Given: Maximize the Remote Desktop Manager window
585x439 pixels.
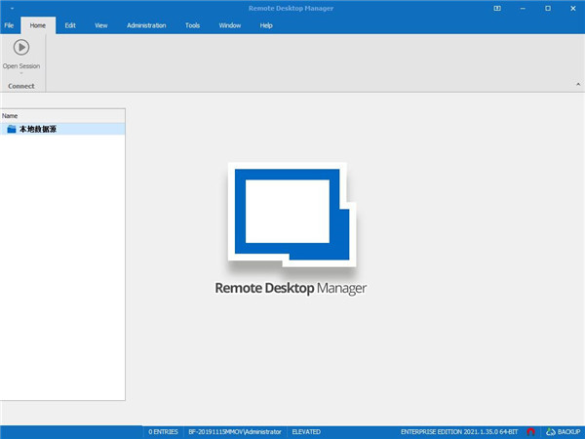Looking at the screenshot, I should coord(548,8).
